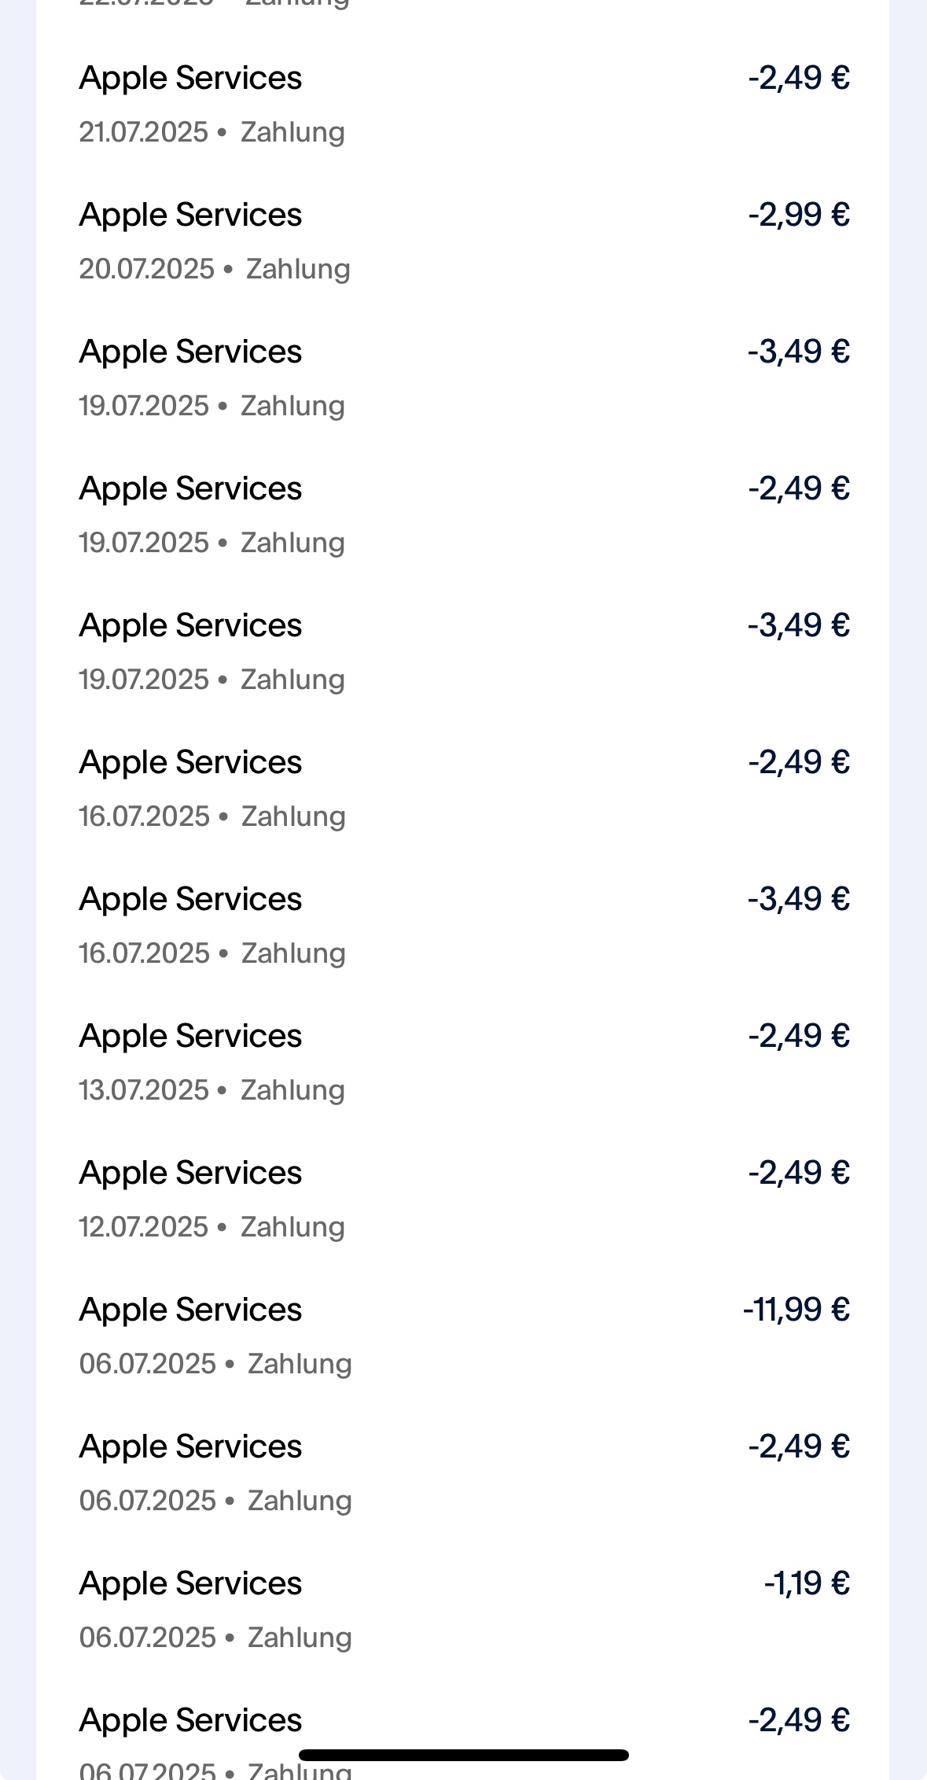This screenshot has height=1780, width=927.
Task: Tap the 13.07.2025 Zahlung date line
Action: (212, 1090)
